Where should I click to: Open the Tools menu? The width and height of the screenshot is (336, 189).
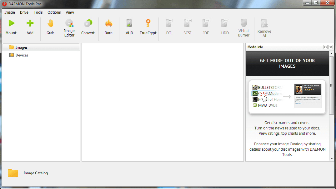(x=38, y=12)
